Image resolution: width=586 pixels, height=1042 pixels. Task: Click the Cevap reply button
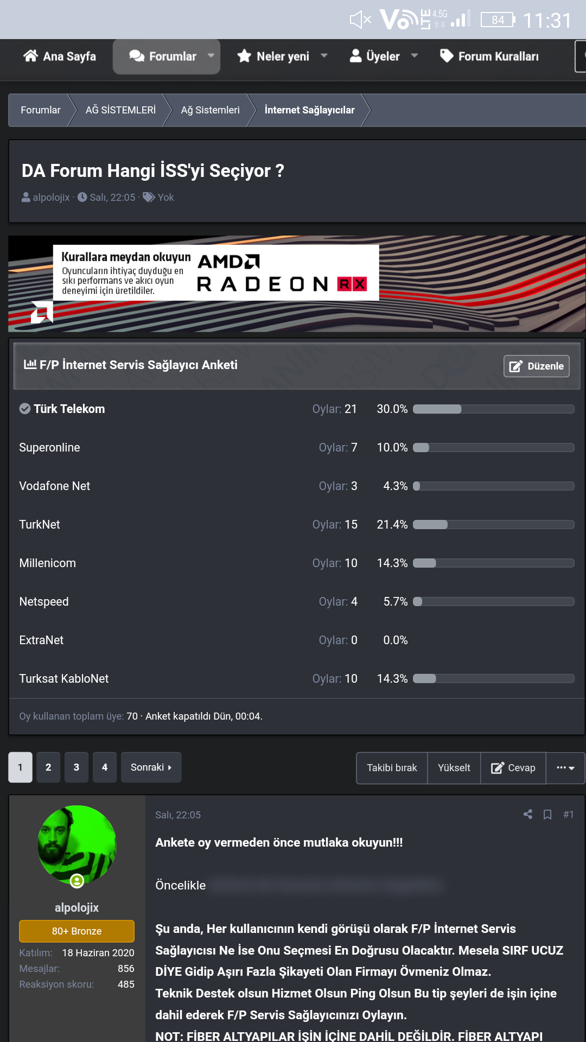(x=513, y=768)
